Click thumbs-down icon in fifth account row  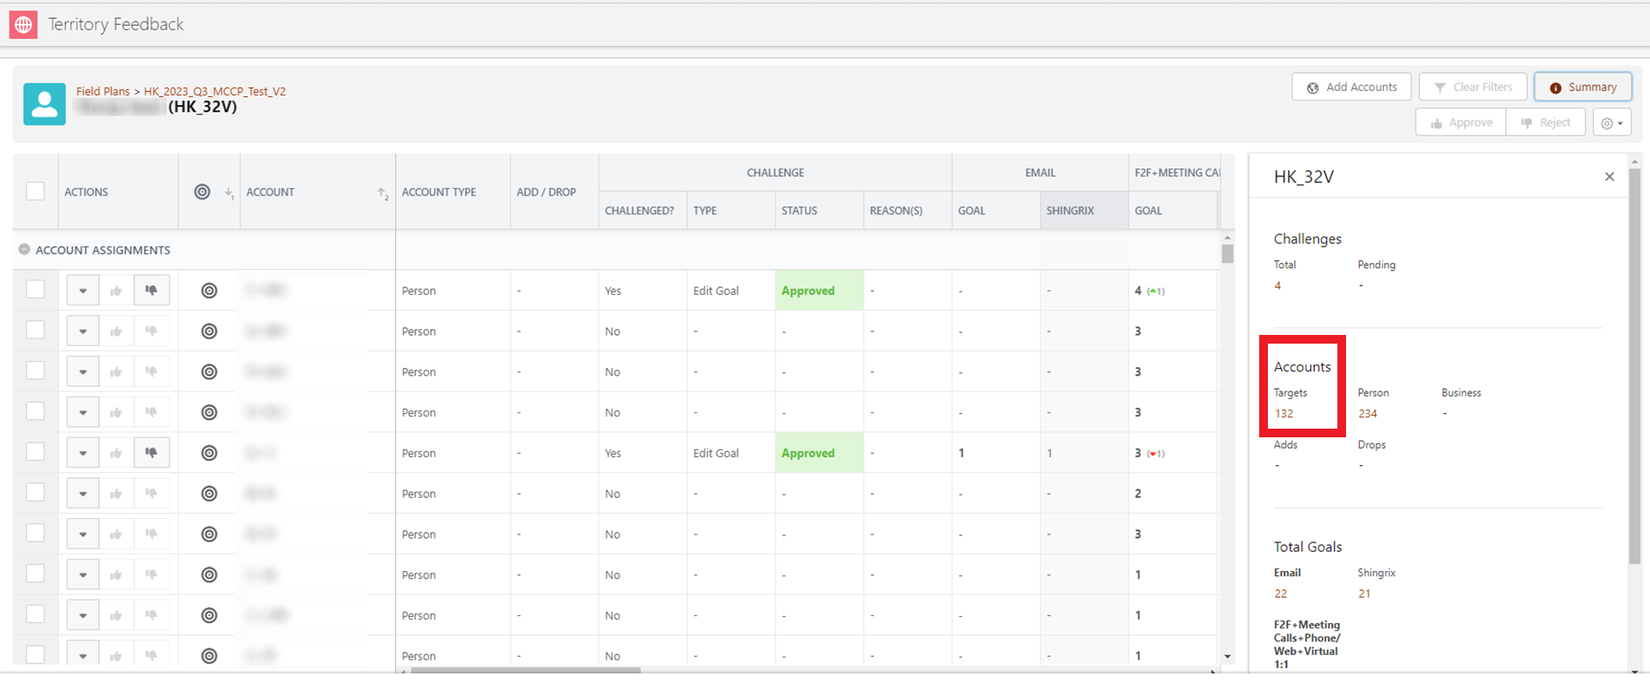(x=151, y=453)
